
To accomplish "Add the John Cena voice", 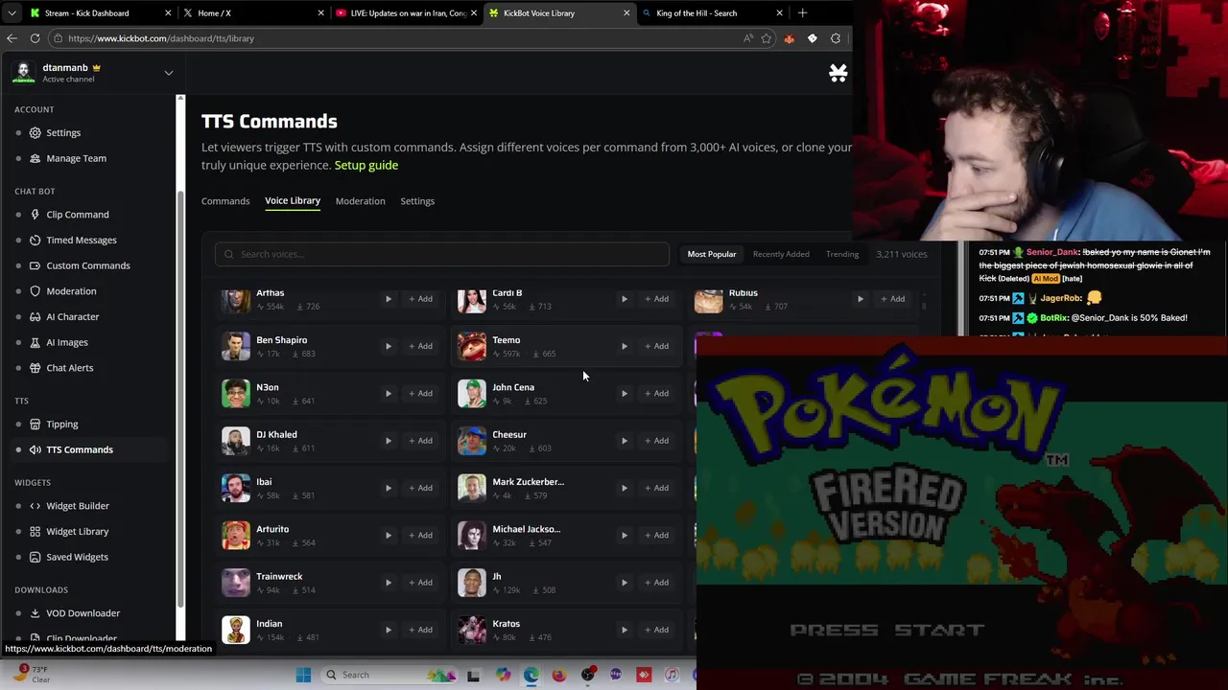I will (x=656, y=393).
